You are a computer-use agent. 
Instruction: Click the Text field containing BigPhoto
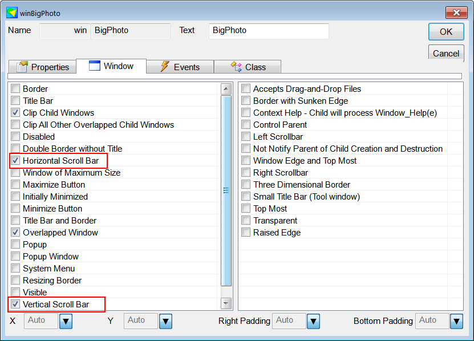pos(269,31)
